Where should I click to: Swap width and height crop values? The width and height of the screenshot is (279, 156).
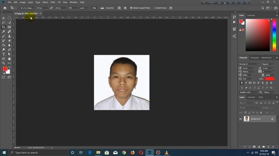coord(51,8)
